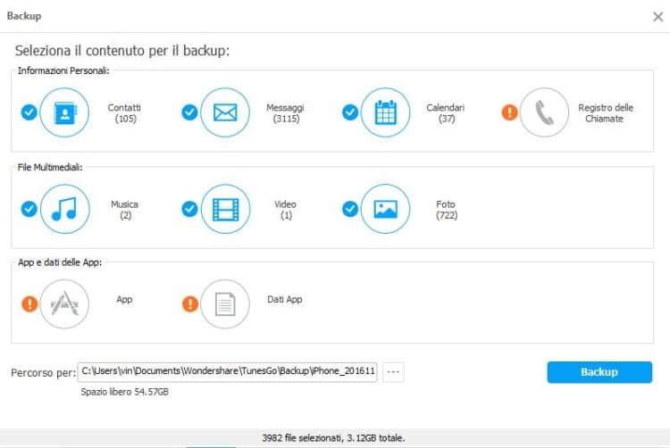The height and width of the screenshot is (448, 670).
Task: Uncheck the Calendari checkbox
Action: click(x=350, y=112)
